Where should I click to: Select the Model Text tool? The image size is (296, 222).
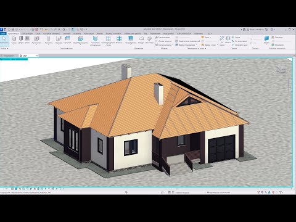click(x=163, y=38)
